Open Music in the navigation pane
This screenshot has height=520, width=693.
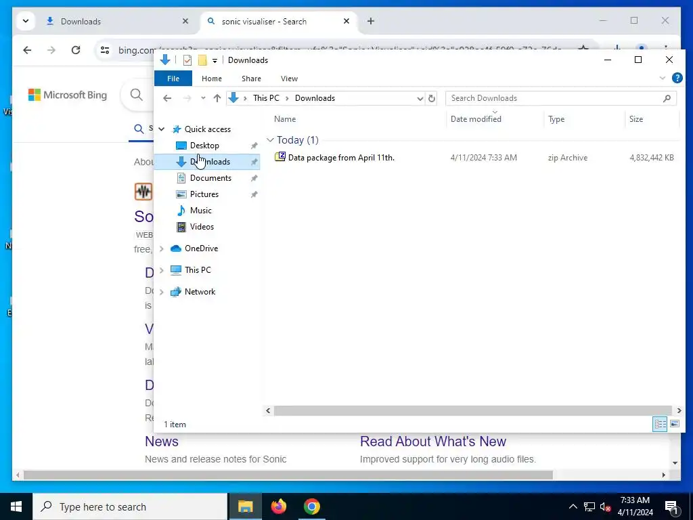coord(200,211)
